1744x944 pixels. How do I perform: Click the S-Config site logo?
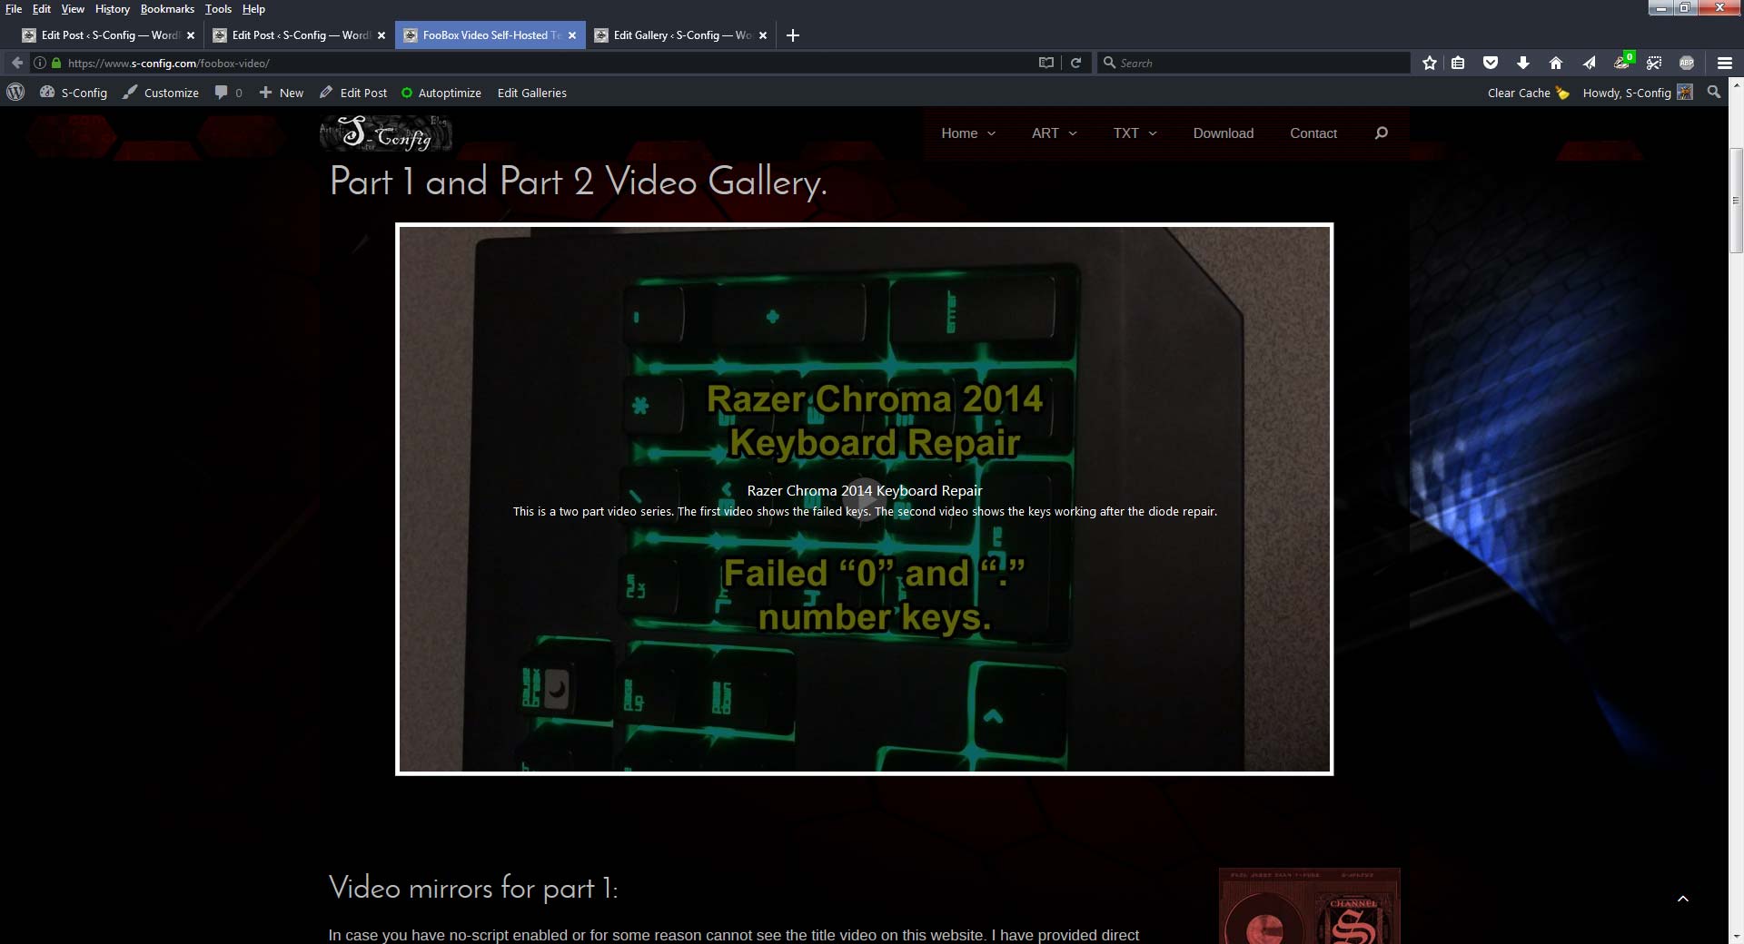point(386,133)
